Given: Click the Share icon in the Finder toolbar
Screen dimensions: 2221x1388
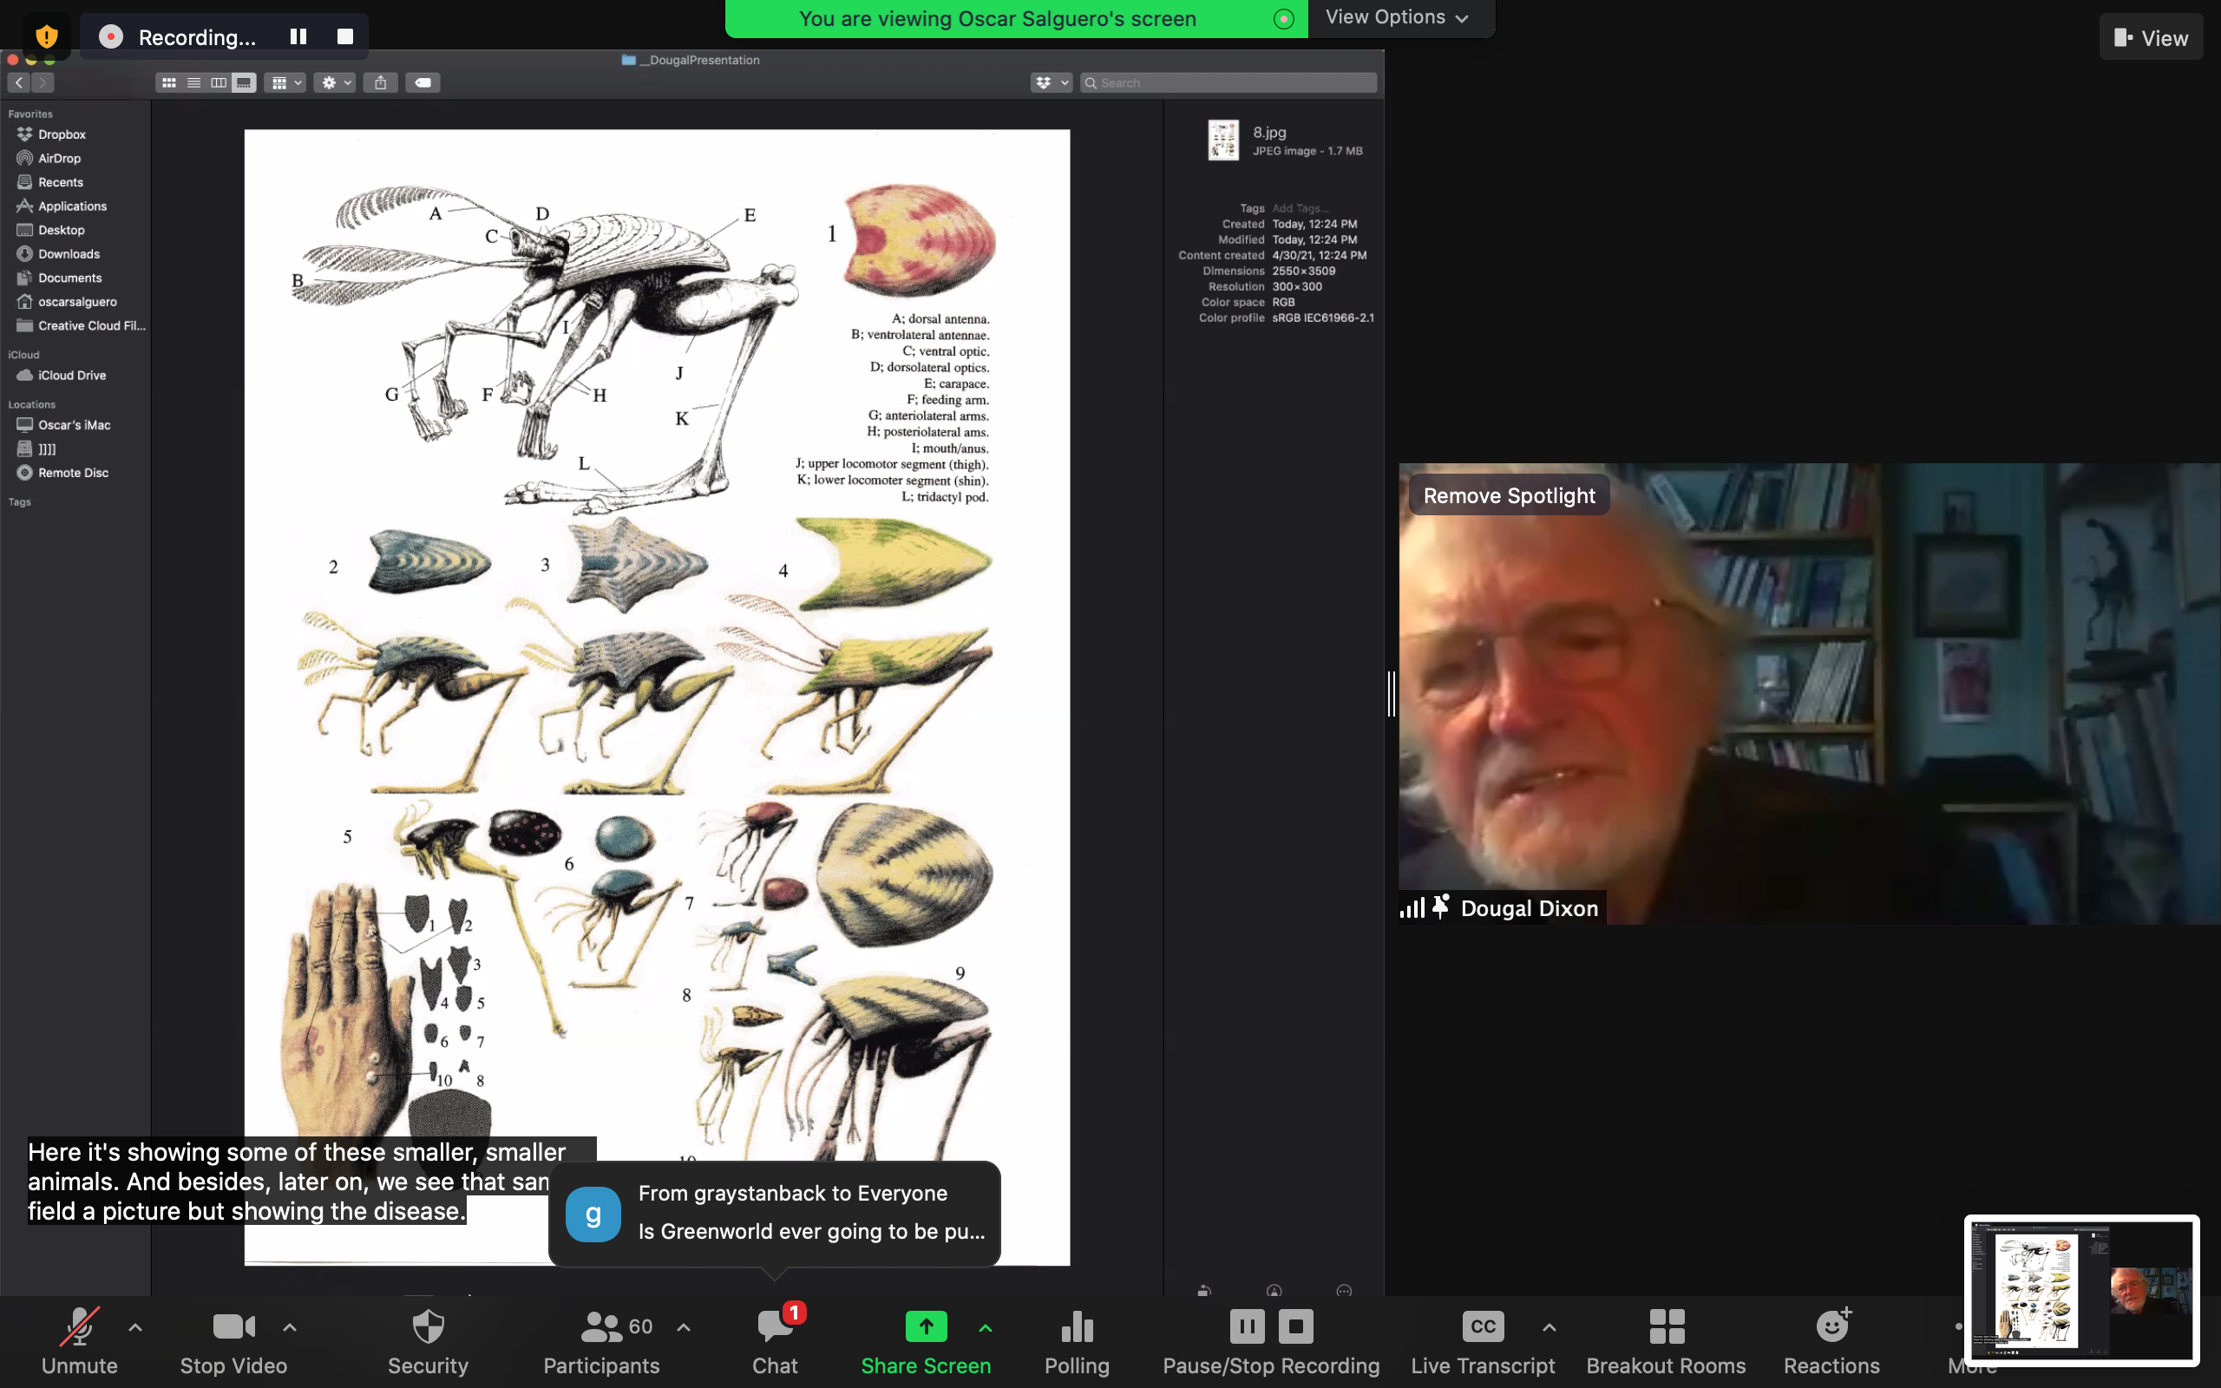Looking at the screenshot, I should click(x=380, y=82).
